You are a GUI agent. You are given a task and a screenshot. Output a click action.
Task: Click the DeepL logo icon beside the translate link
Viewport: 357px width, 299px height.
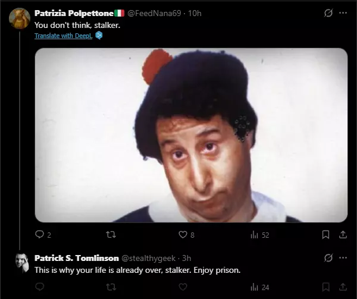point(99,36)
